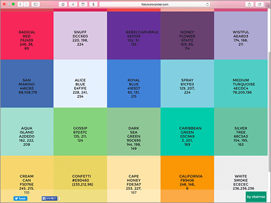Select the Caribbean Green color tile
Image resolution: width=271 pixels, height=203 pixels.
coord(187,132)
